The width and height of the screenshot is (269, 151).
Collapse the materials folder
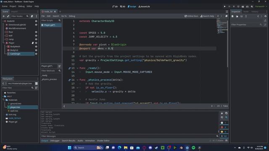coord(5,100)
